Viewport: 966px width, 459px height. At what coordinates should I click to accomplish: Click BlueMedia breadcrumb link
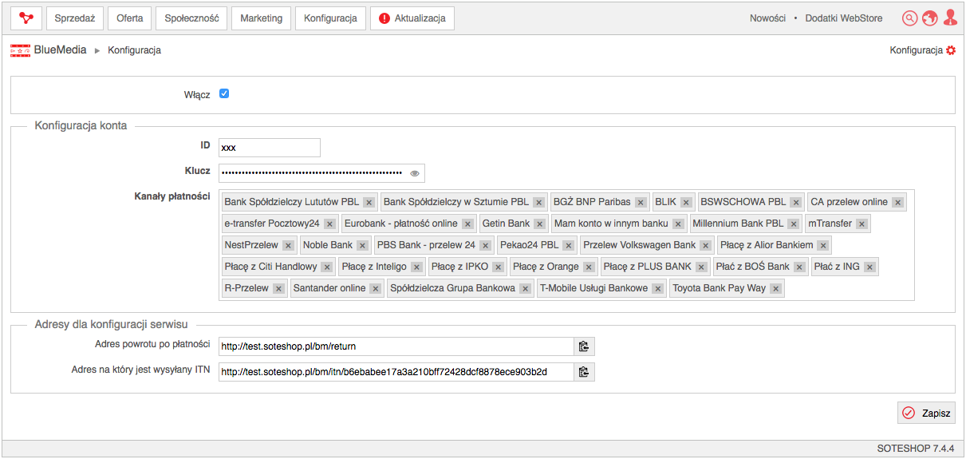point(60,50)
